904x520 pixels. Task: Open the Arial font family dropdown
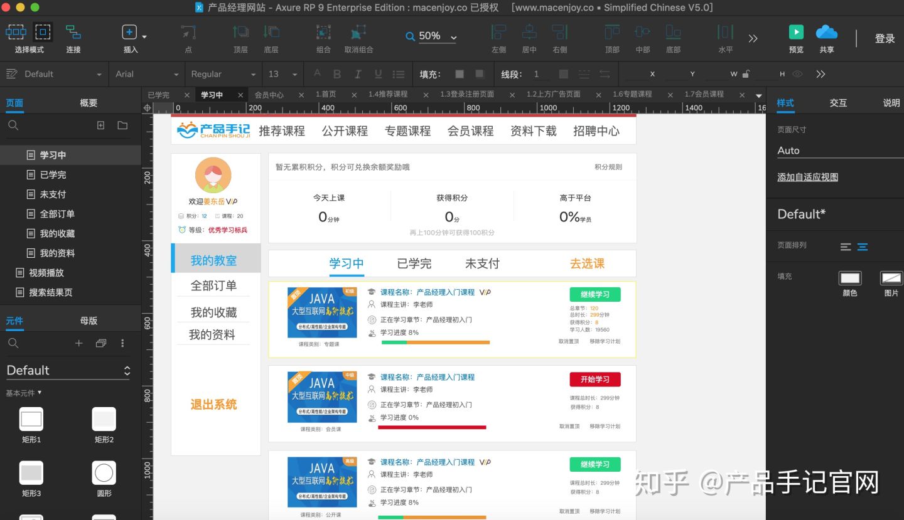click(x=146, y=74)
